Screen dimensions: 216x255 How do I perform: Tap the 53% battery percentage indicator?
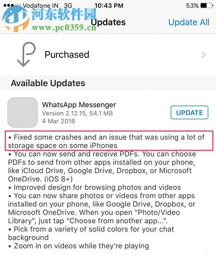[x=192, y=6]
